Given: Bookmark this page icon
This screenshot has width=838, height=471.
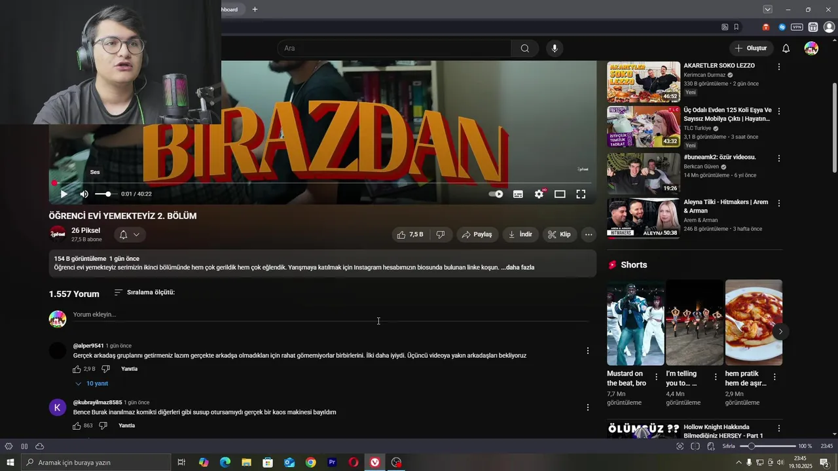Looking at the screenshot, I should [x=736, y=27].
